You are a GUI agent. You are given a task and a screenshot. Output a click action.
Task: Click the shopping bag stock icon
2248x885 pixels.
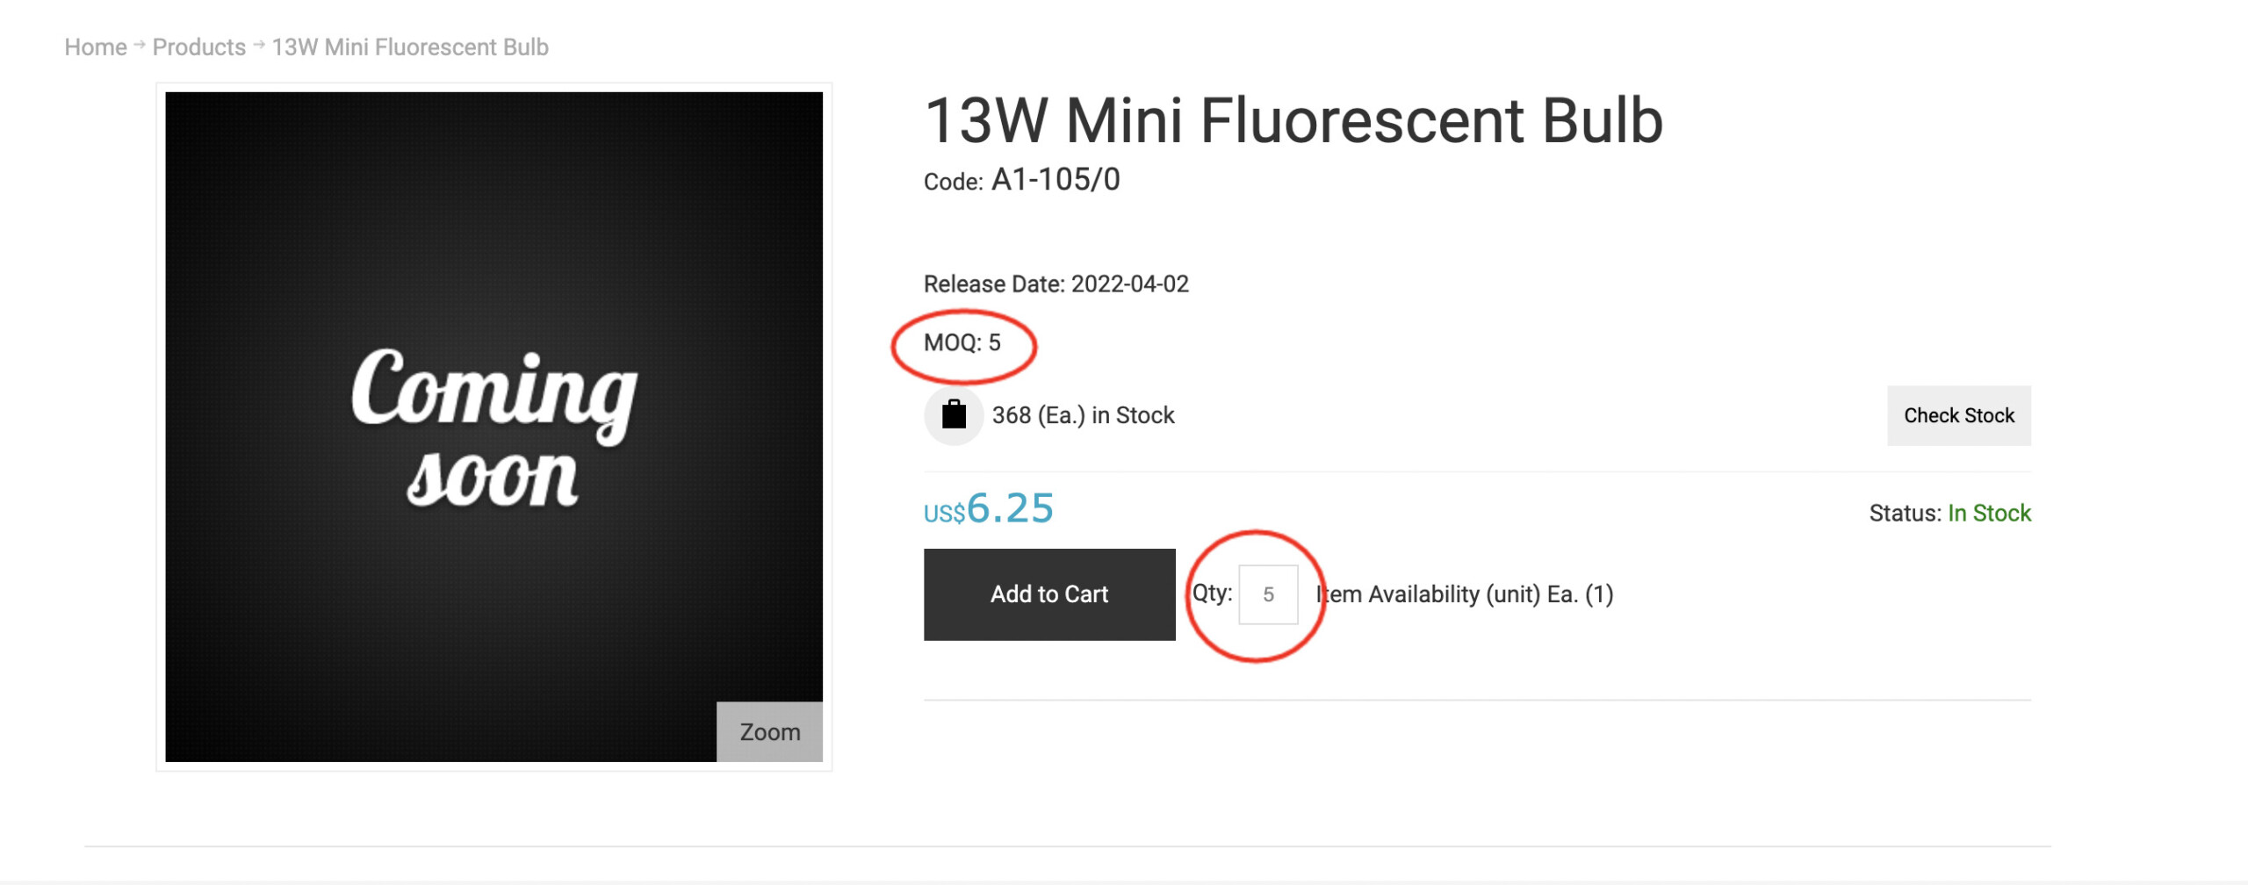click(954, 414)
